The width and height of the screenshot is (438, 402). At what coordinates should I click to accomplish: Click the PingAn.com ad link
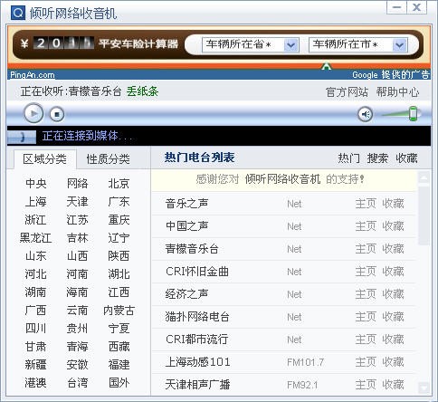pyautogui.click(x=33, y=75)
